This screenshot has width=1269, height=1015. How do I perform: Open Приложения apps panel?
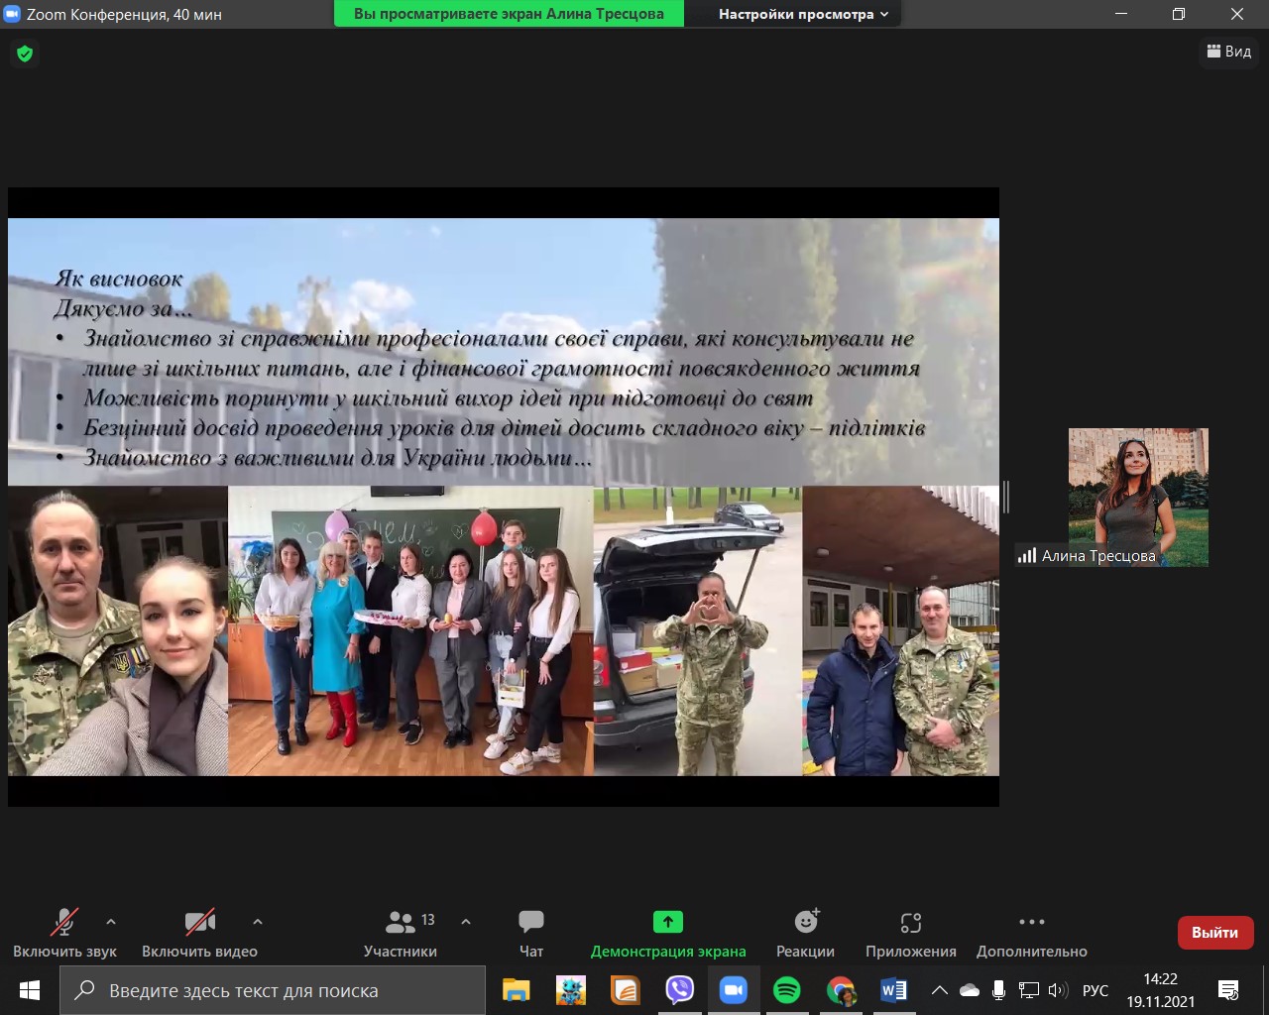click(911, 934)
